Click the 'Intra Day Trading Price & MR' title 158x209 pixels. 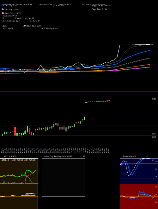[x=58, y=156]
